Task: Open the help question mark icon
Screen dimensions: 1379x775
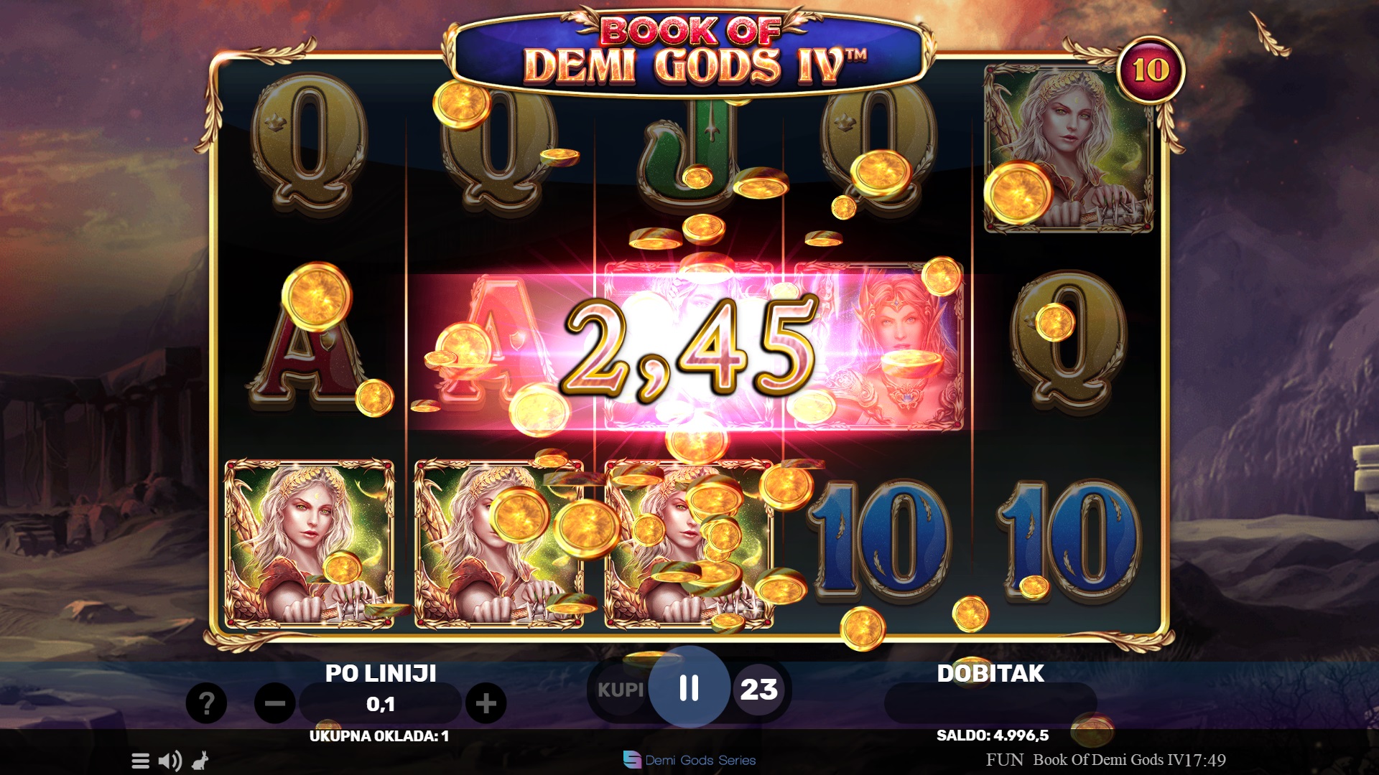Action: (x=206, y=703)
